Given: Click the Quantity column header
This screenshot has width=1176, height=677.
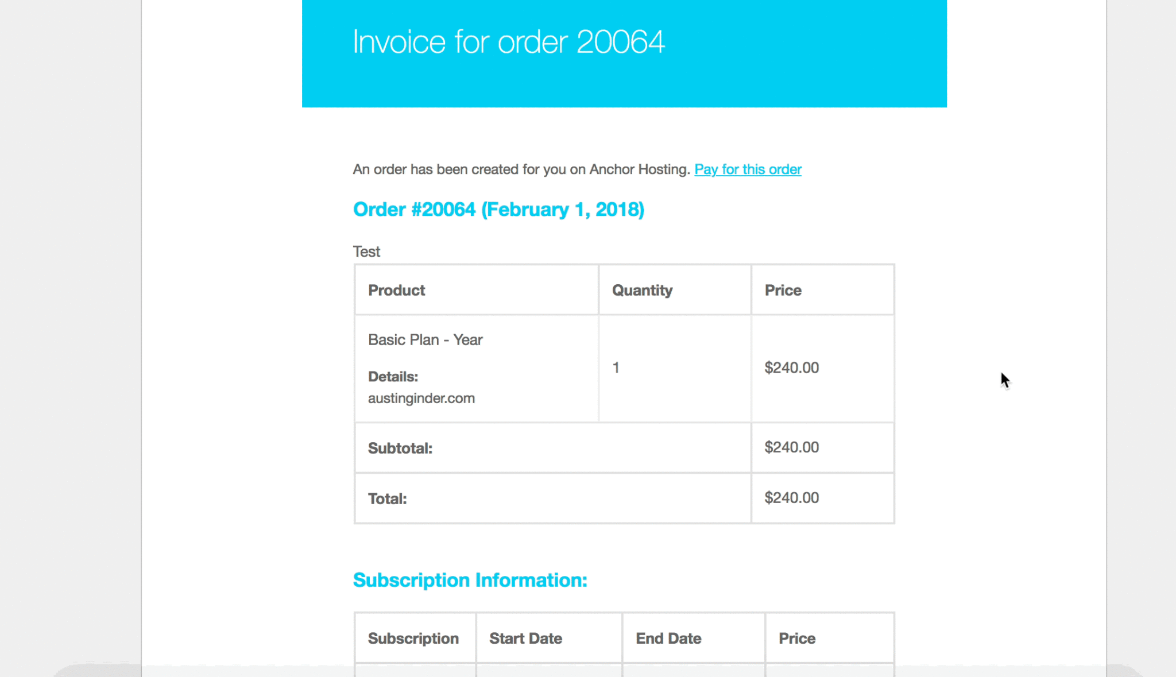Looking at the screenshot, I should tap(642, 291).
